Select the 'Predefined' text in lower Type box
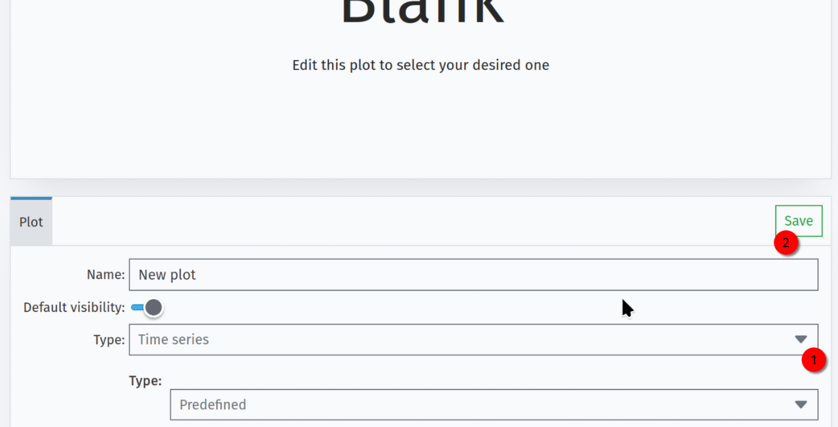This screenshot has width=838, height=427. [213, 405]
